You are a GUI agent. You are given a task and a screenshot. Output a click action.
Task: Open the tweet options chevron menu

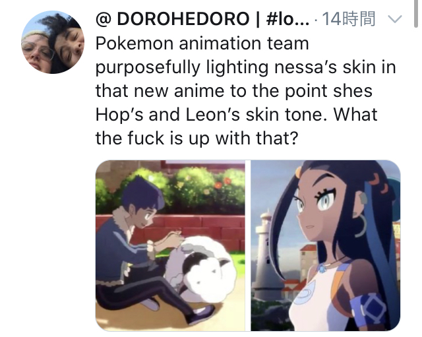[395, 19]
